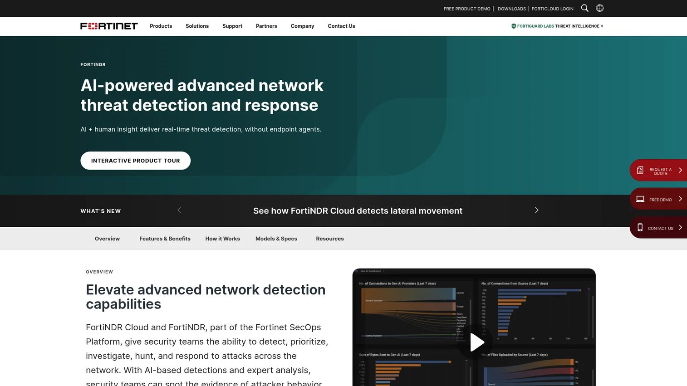The height and width of the screenshot is (386, 687).
Task: Open the FortiCloud Login link
Action: [553, 9]
